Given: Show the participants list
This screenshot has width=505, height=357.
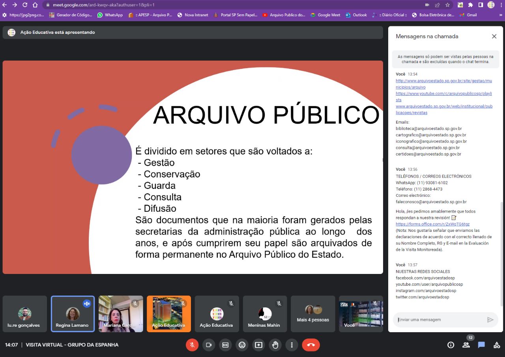Looking at the screenshot, I should point(466,345).
